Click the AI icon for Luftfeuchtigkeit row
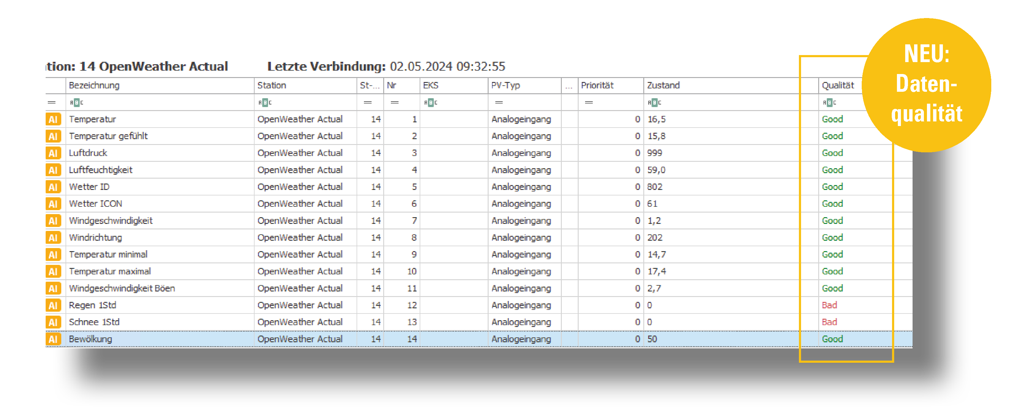Screen dimensions: 1021x412 pyautogui.click(x=53, y=170)
